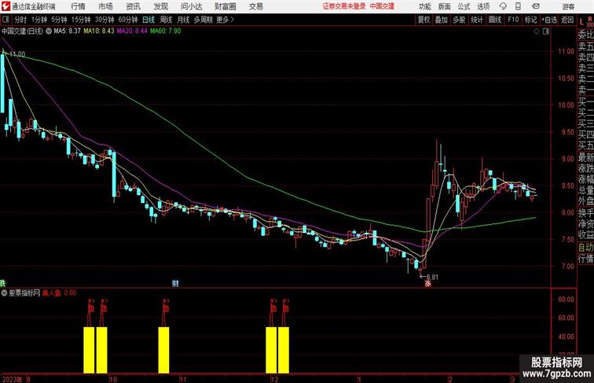Switch to 月线 period
The width and height of the screenshot is (594, 383).
click(183, 20)
